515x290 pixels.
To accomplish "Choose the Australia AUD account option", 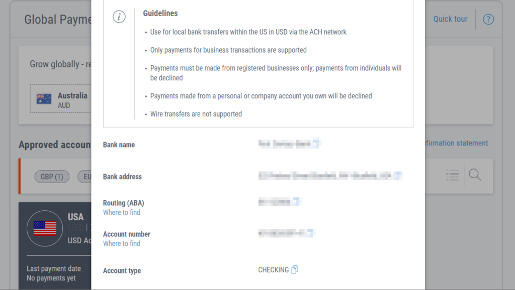I will pos(61,99).
